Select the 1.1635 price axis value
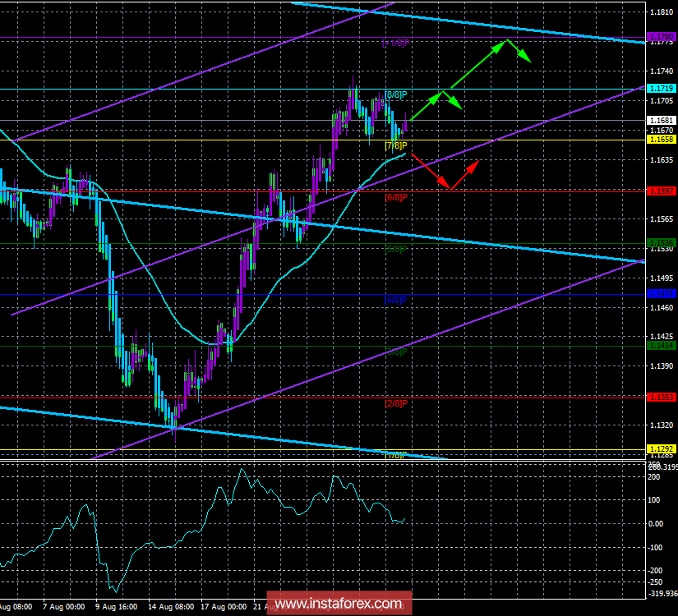 click(662, 160)
